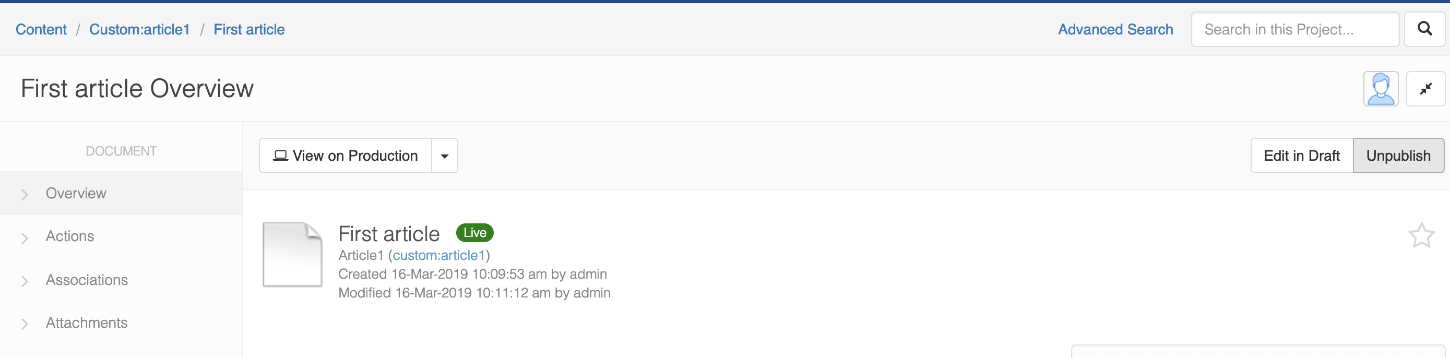Navigate to Content breadcrumb link

point(41,29)
